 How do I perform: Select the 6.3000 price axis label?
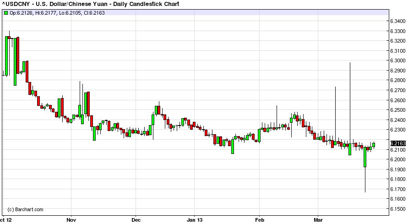[x=398, y=60]
